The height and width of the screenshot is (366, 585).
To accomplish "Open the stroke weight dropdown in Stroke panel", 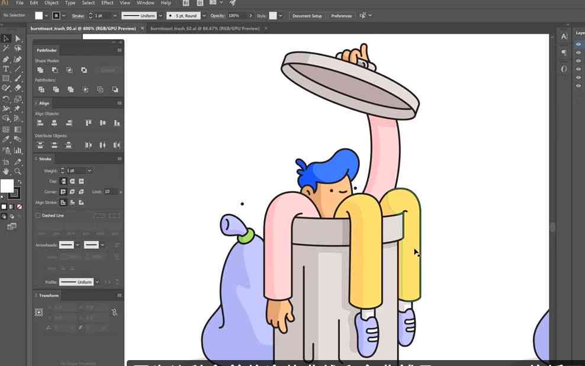I will (89, 171).
